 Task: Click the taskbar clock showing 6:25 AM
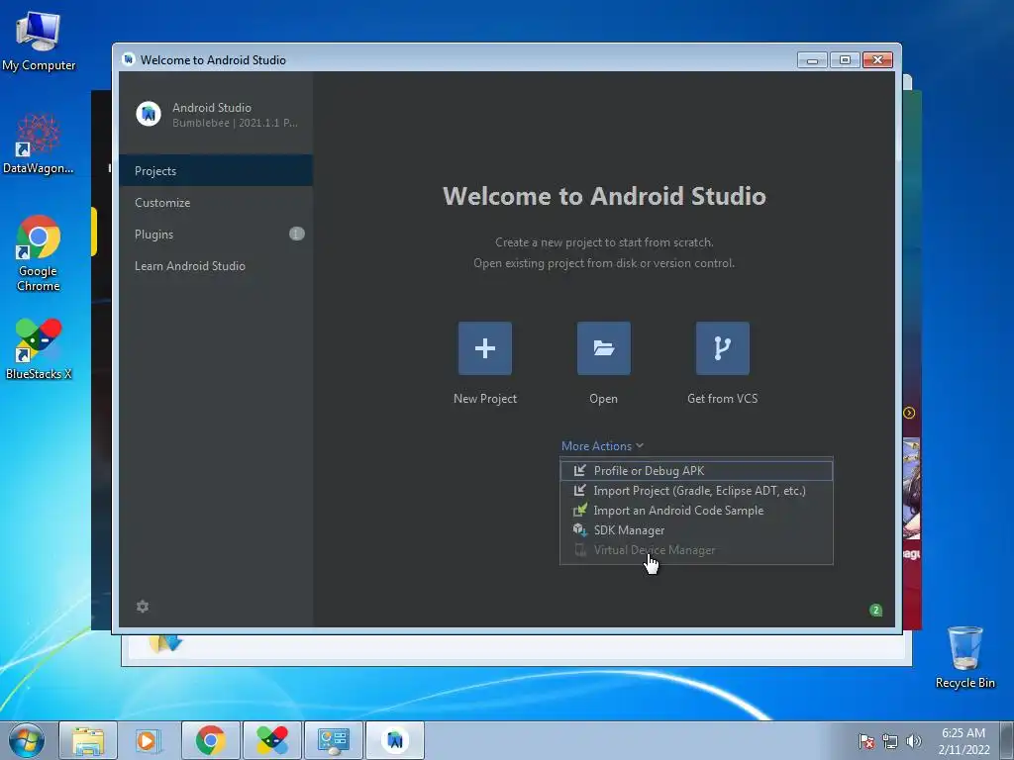click(x=963, y=741)
